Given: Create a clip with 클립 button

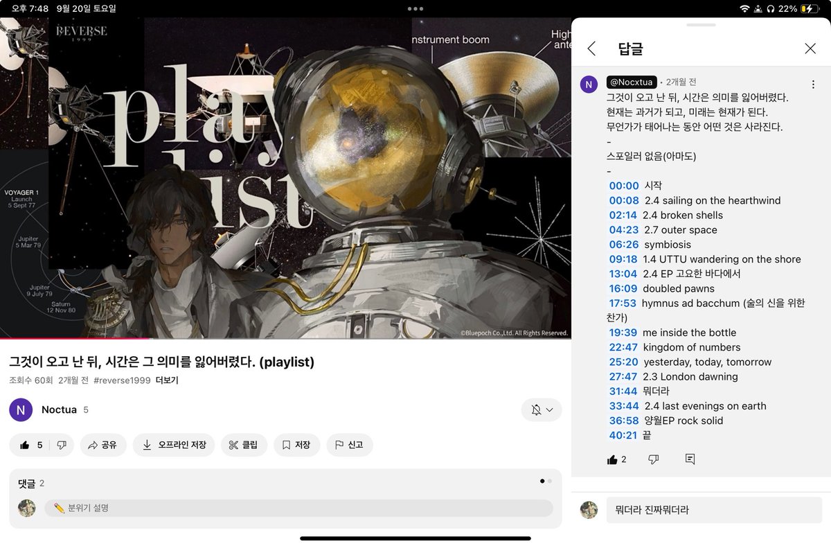Looking at the screenshot, I should point(243,445).
